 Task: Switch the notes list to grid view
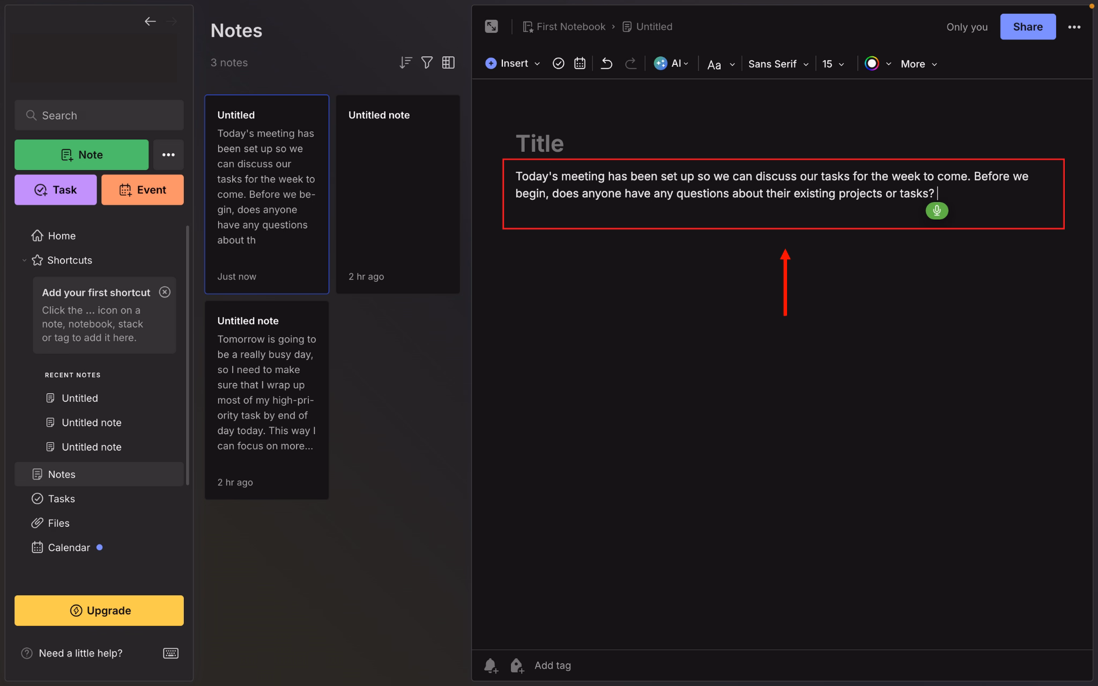tap(448, 62)
